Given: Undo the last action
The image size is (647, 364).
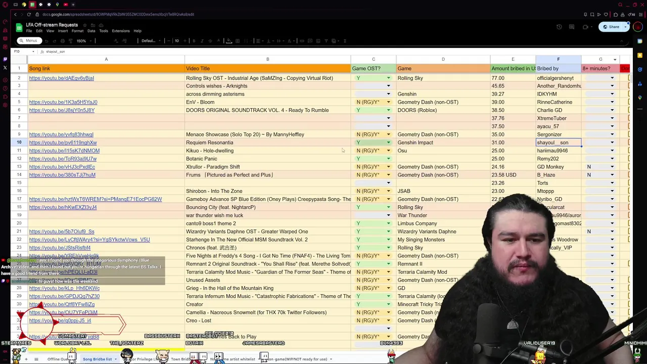Looking at the screenshot, I should 47,41.
